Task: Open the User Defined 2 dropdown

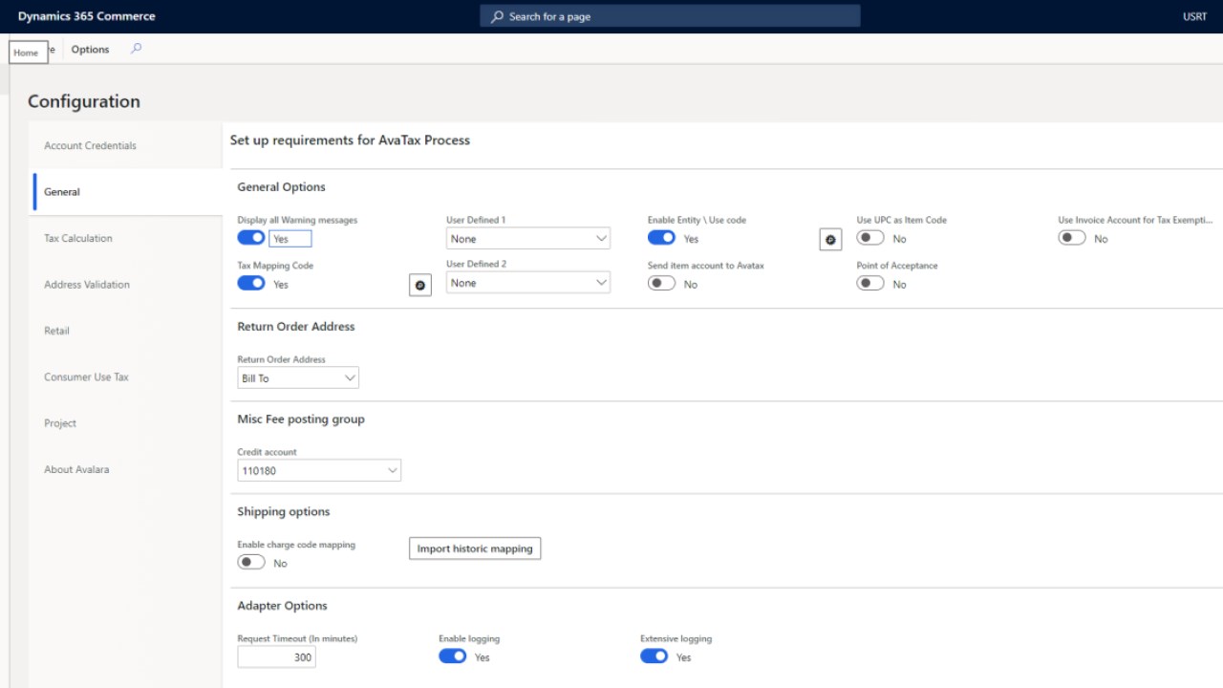Action: tap(528, 283)
